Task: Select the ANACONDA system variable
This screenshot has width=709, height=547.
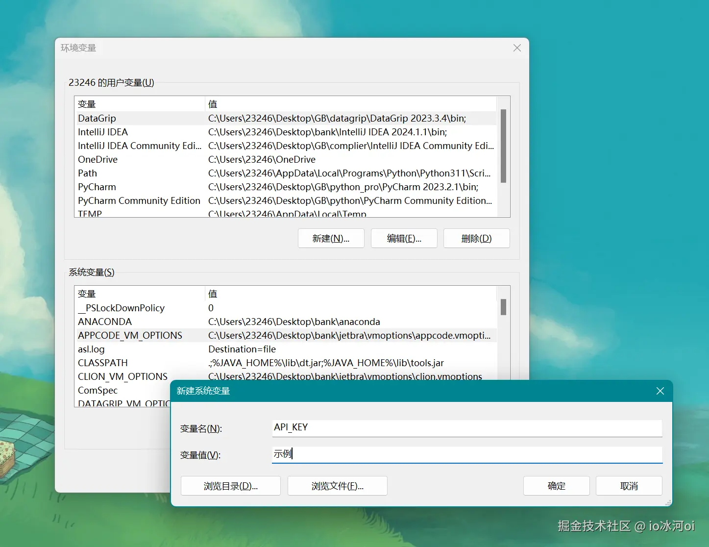Action: click(x=286, y=322)
